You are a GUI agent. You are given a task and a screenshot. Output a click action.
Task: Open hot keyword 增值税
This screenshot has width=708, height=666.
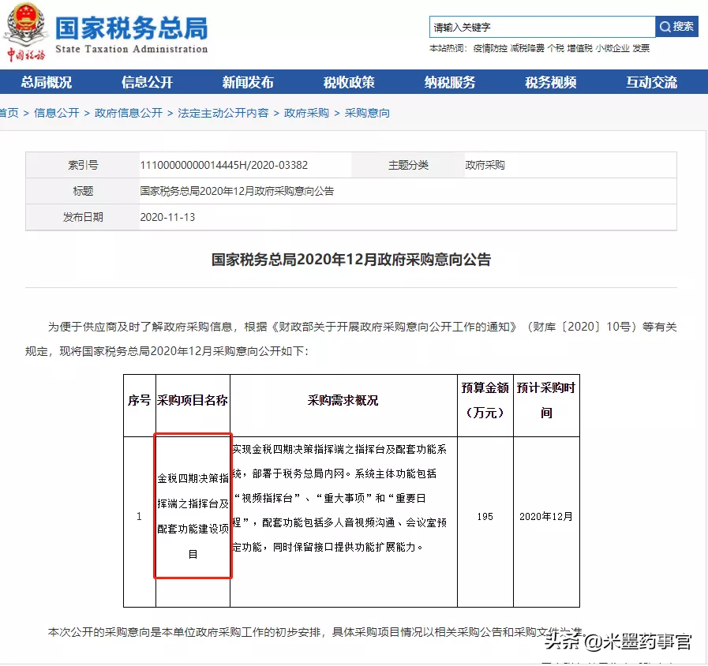579,48
